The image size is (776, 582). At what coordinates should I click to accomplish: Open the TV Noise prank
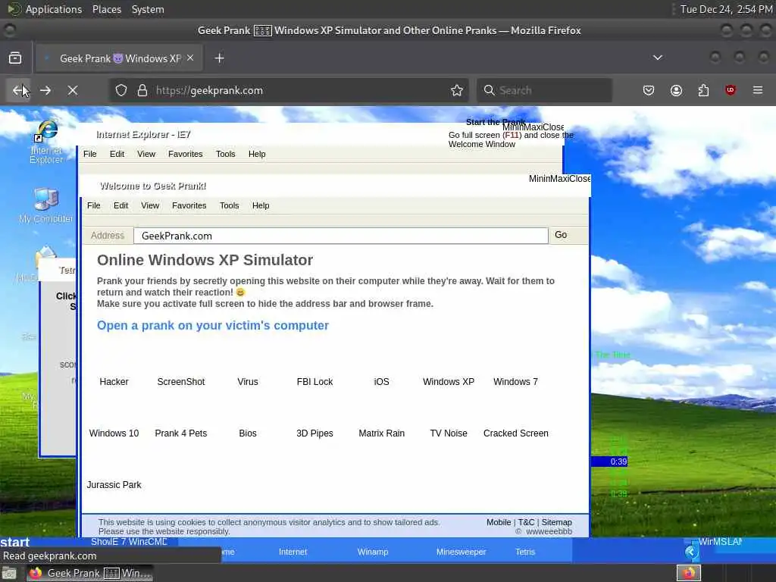tap(449, 433)
